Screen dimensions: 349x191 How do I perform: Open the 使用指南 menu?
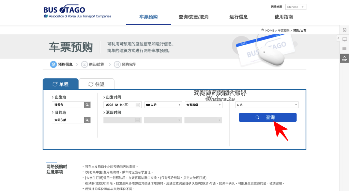(x=284, y=17)
